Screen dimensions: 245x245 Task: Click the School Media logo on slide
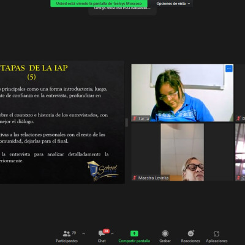point(103,171)
